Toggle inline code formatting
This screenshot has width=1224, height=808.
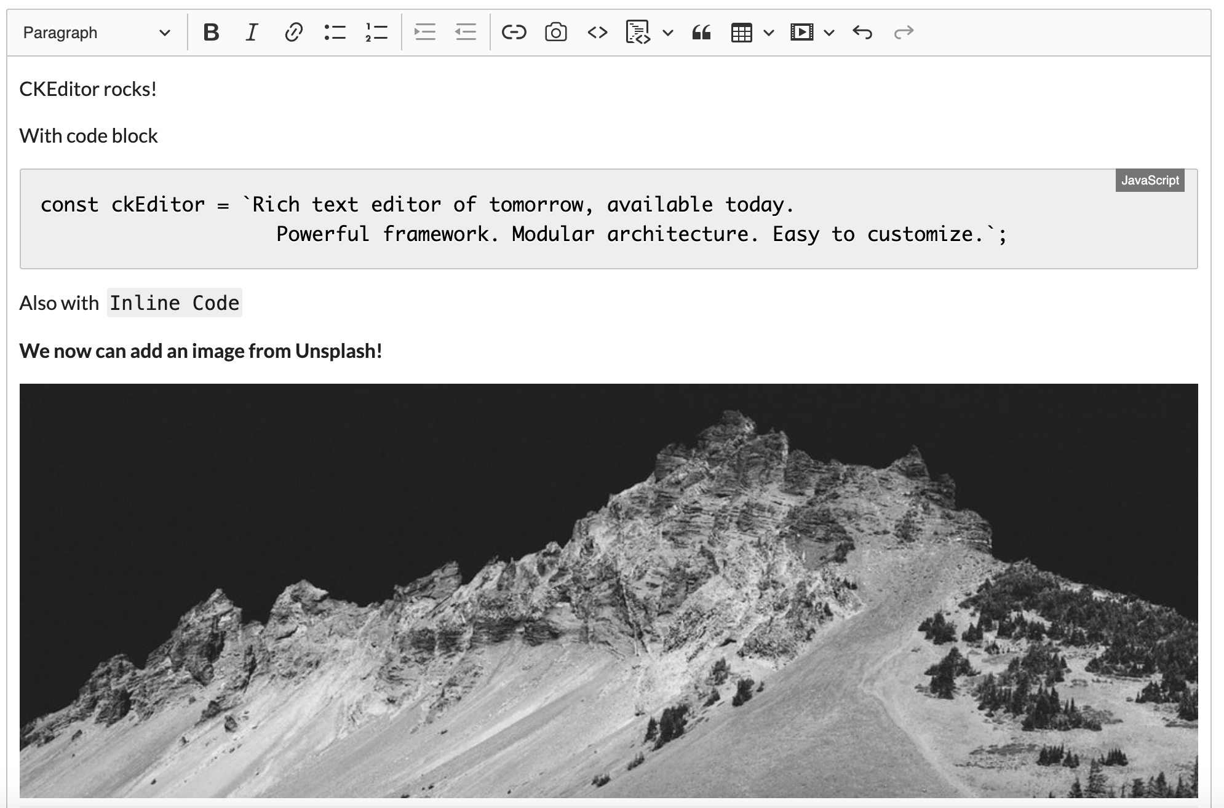point(597,32)
